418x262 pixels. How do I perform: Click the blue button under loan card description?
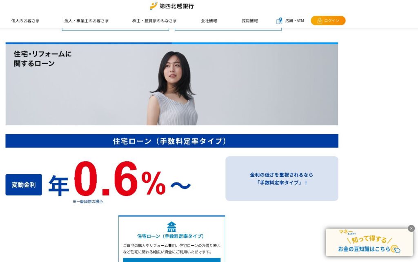point(172,260)
